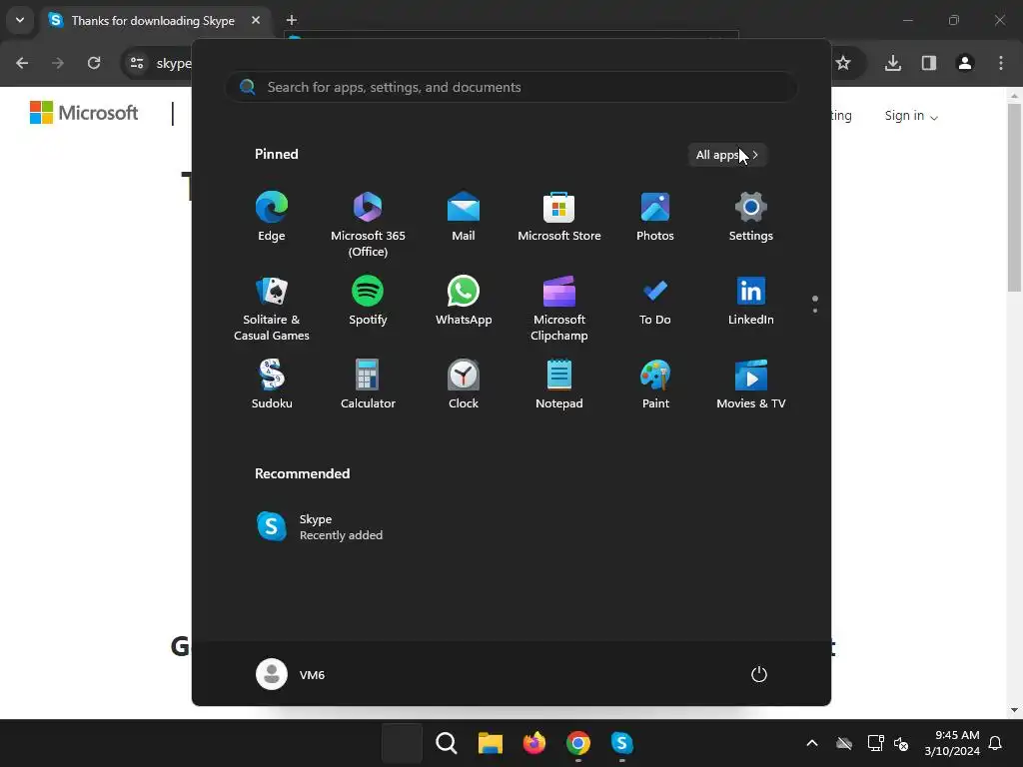Image resolution: width=1023 pixels, height=767 pixels.
Task: Go to next page of pinned apps
Action: point(815,311)
